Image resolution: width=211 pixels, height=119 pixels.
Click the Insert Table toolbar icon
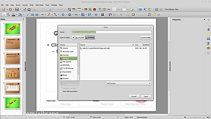(79, 9)
